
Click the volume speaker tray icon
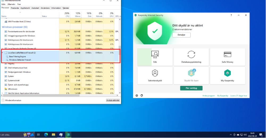pyautogui.click(x=245, y=135)
